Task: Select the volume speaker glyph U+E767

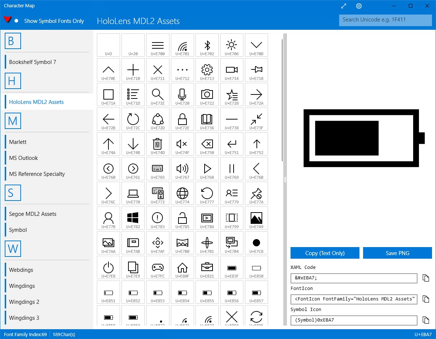Action: click(182, 169)
